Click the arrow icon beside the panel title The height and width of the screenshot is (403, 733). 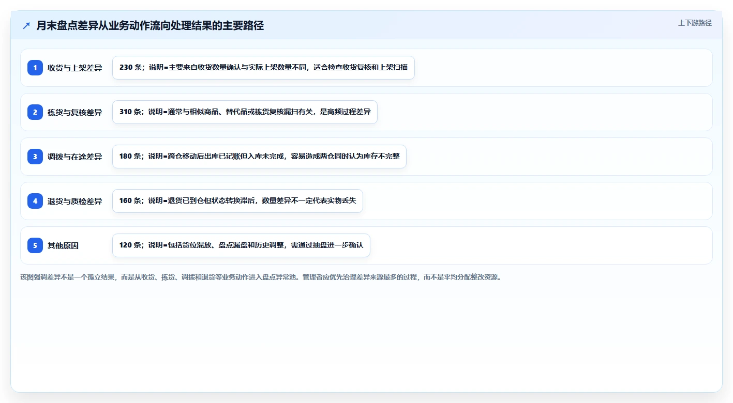(26, 25)
